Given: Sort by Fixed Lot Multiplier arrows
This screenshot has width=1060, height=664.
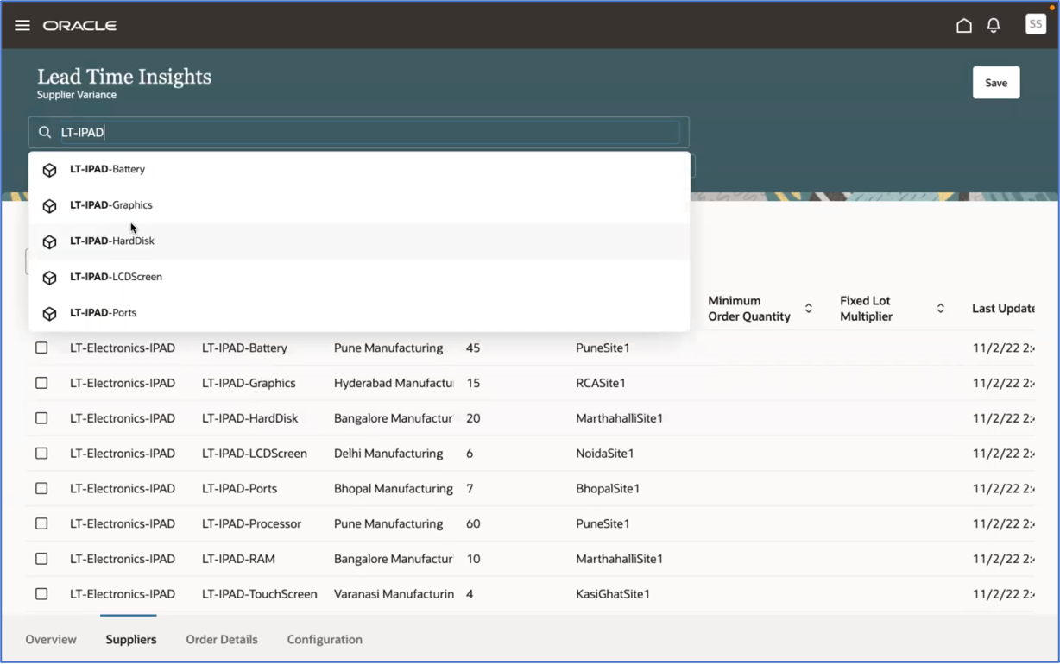Looking at the screenshot, I should (941, 309).
